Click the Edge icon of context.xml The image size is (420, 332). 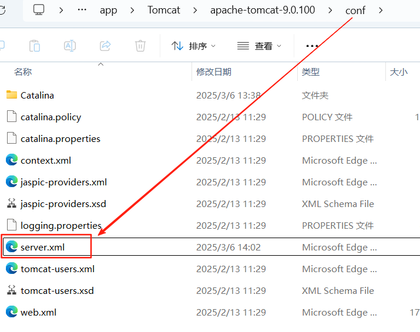[12, 160]
